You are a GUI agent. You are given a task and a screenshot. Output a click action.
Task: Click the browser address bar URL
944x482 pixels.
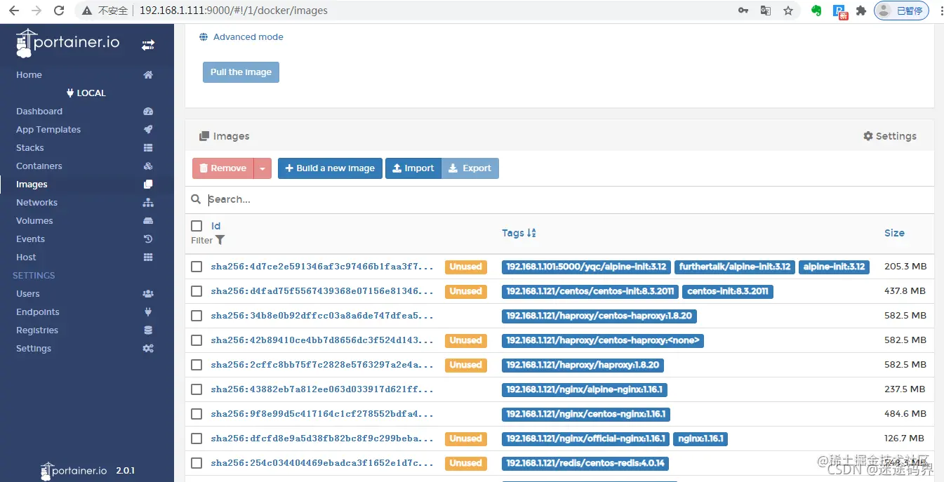[233, 11]
